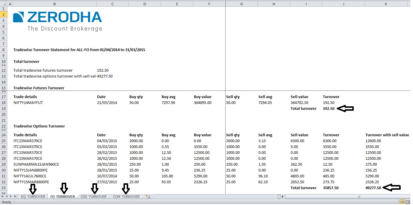This screenshot has width=413, height=205.
Task: Select row 25 header
Action: coord(3,141)
